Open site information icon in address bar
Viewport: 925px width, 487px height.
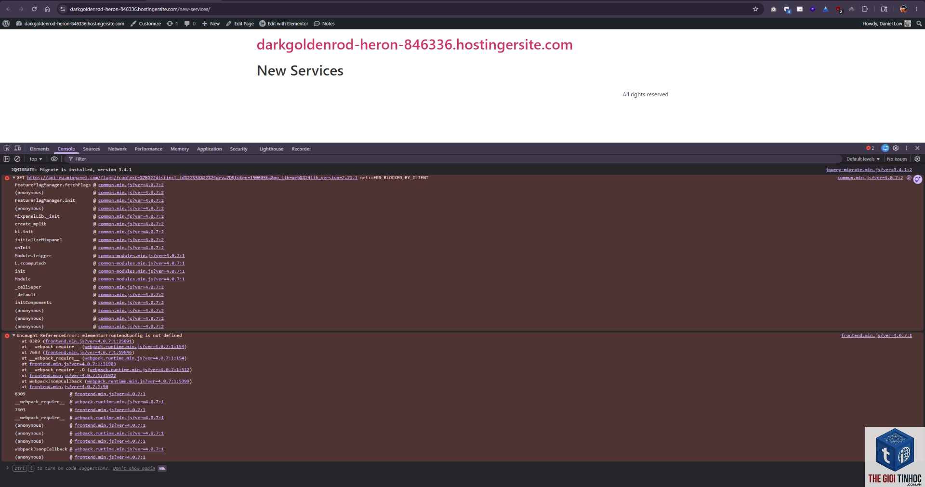63,9
